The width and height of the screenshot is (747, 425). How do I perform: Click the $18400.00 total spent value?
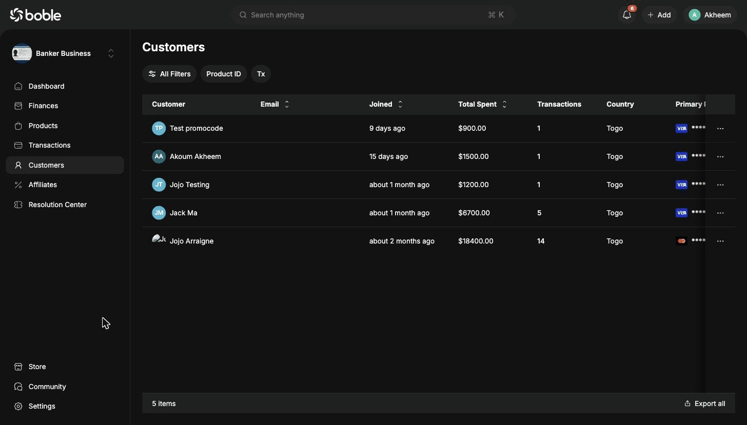(476, 241)
